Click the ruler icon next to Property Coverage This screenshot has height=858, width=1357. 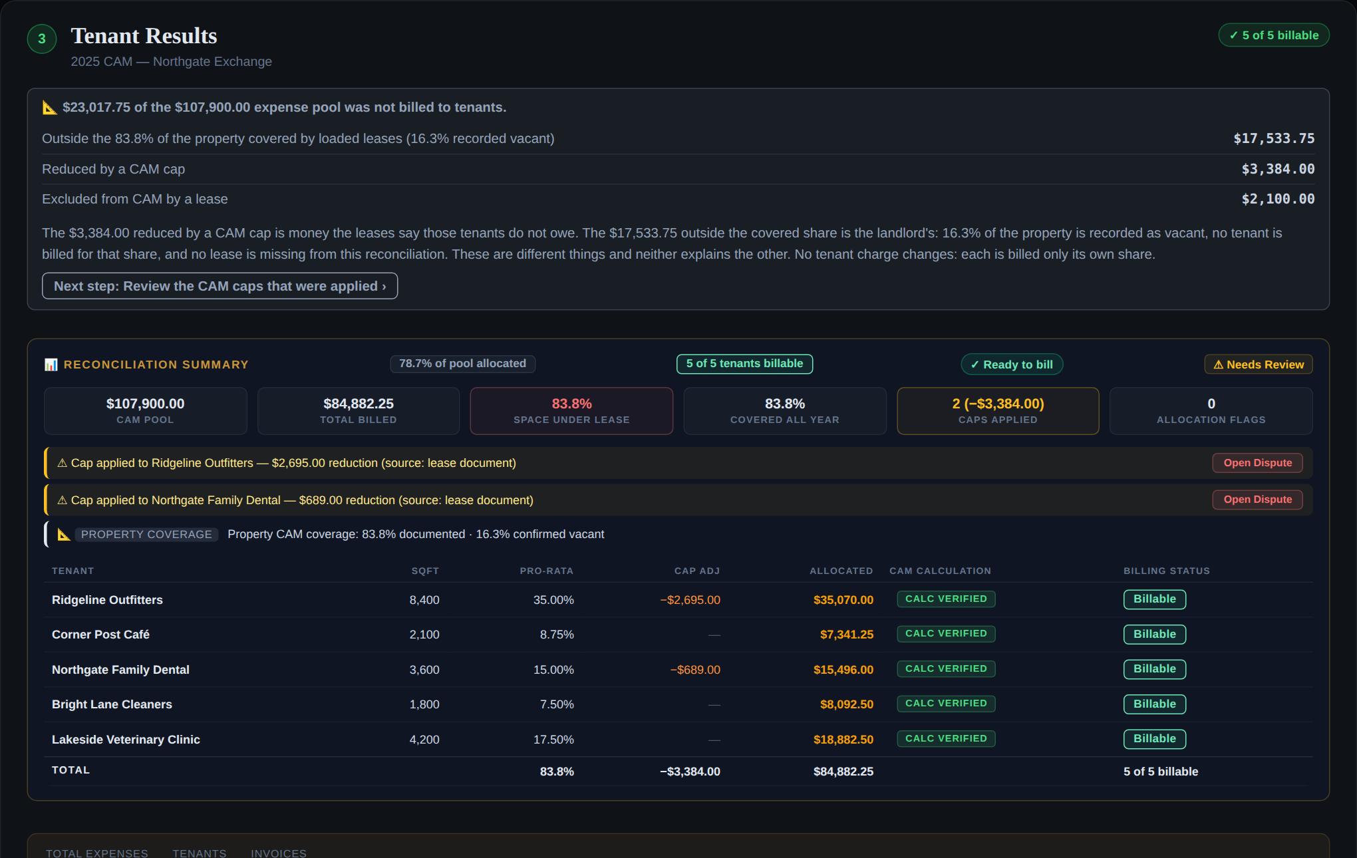click(64, 534)
